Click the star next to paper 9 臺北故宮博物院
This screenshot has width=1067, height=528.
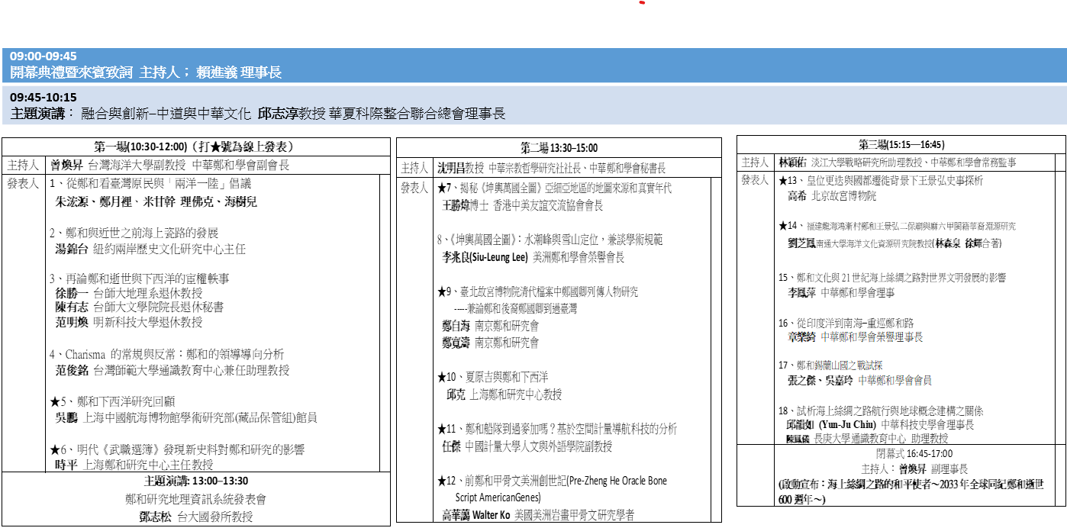(x=442, y=291)
